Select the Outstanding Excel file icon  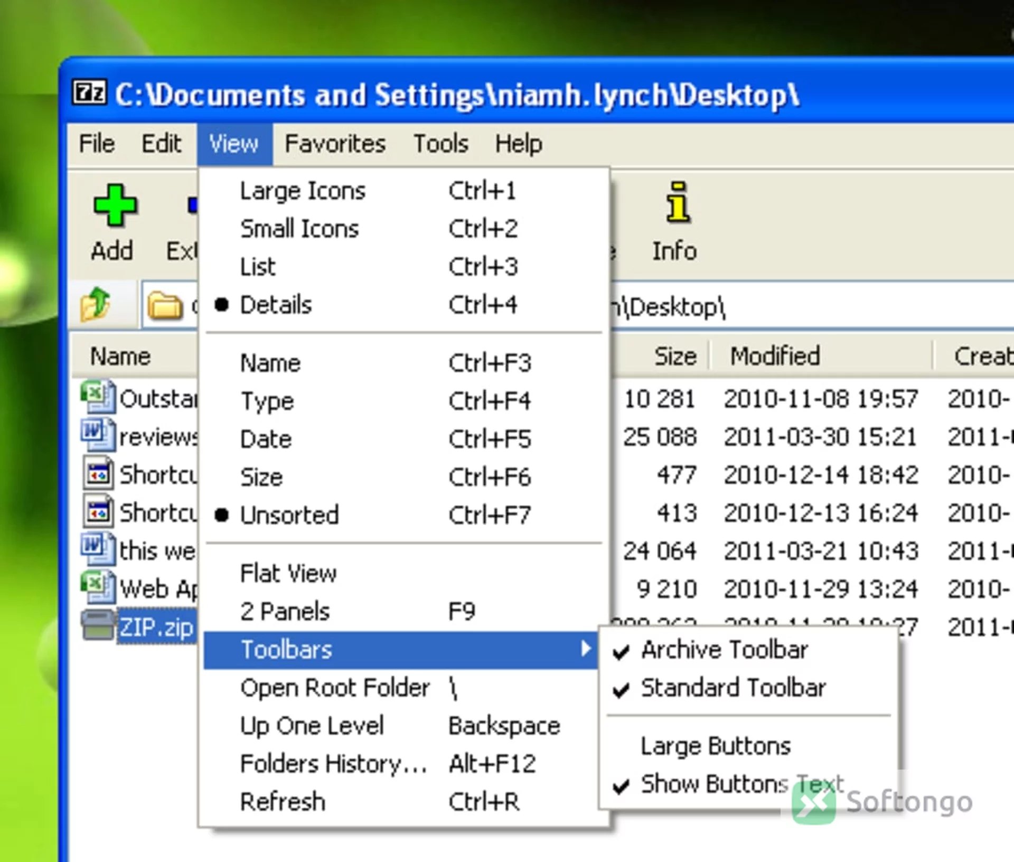tap(98, 396)
